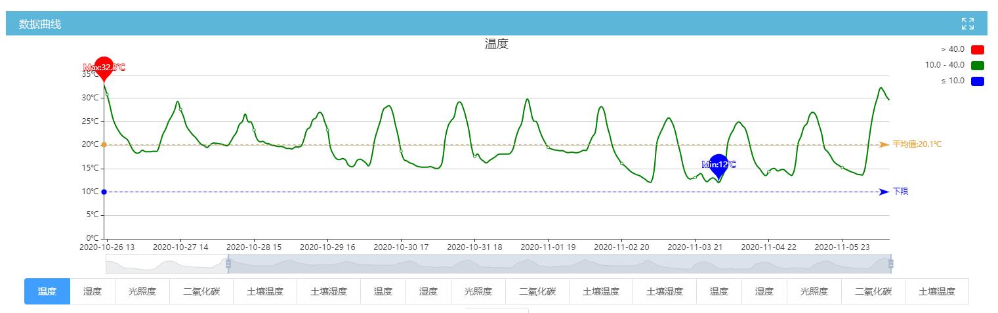
Task: Open the first 土壤温度 tab
Action: click(265, 291)
